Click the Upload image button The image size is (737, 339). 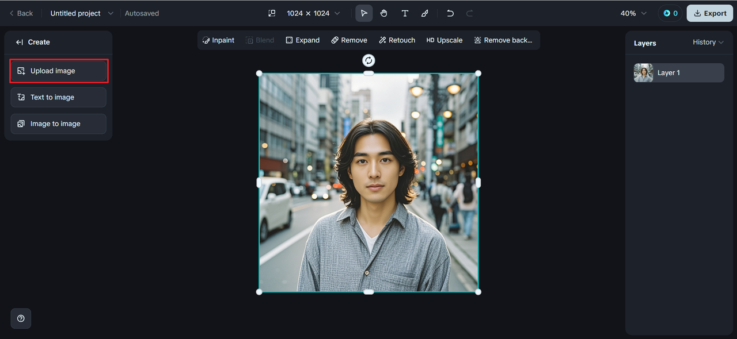coord(59,71)
